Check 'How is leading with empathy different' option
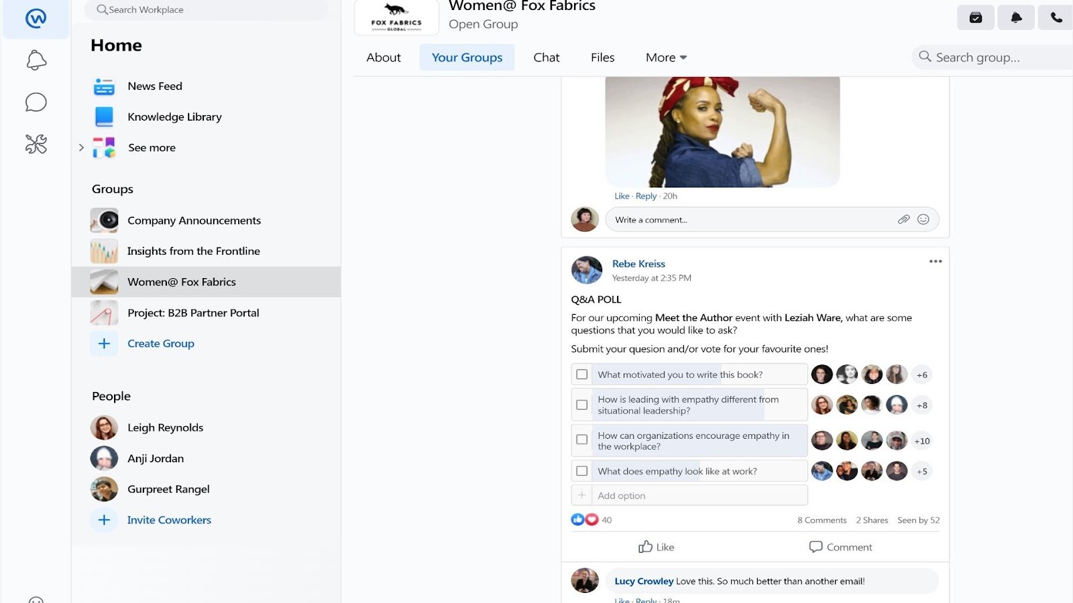This screenshot has width=1073, height=603. [582, 405]
